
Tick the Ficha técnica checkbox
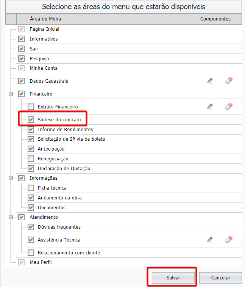31,188
